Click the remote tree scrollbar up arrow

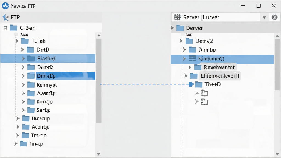click(x=277, y=36)
